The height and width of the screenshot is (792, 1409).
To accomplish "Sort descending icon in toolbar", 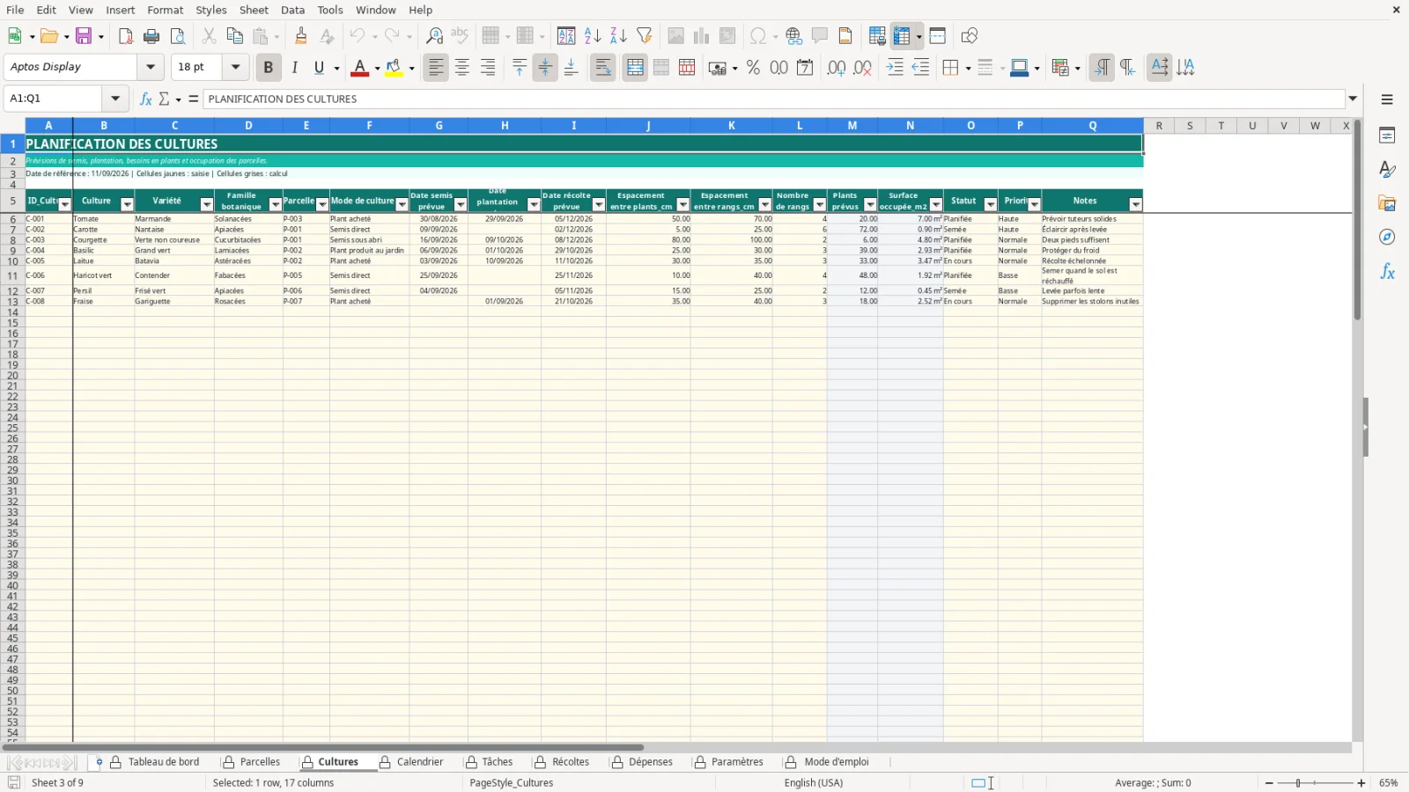I will click(618, 36).
